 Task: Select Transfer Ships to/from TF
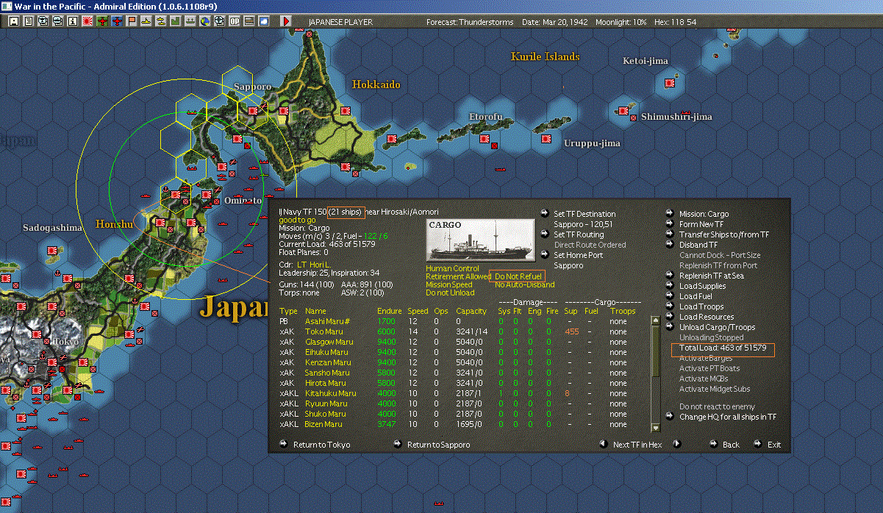[724, 234]
